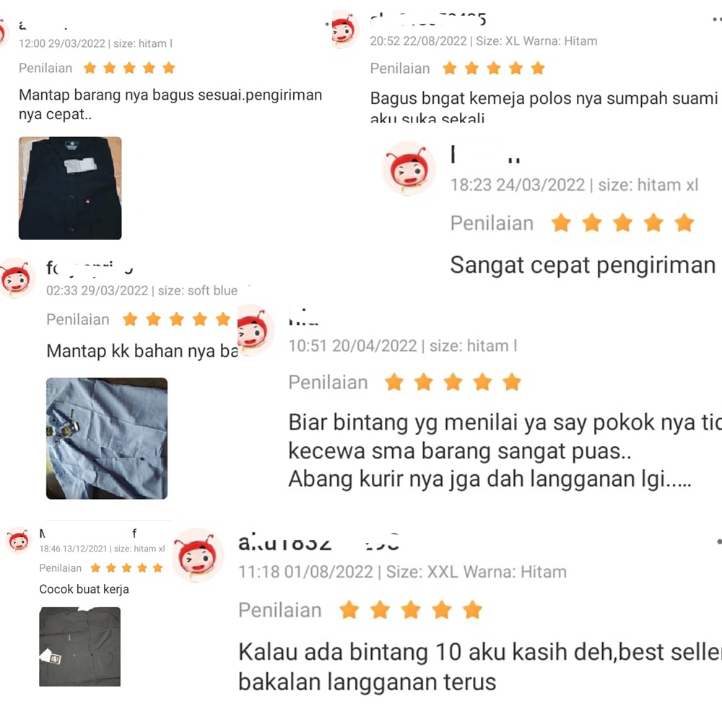The height and width of the screenshot is (722, 722).
Task: Click the avatar of the 20:52 22/08/2022 review
Action: [x=345, y=30]
